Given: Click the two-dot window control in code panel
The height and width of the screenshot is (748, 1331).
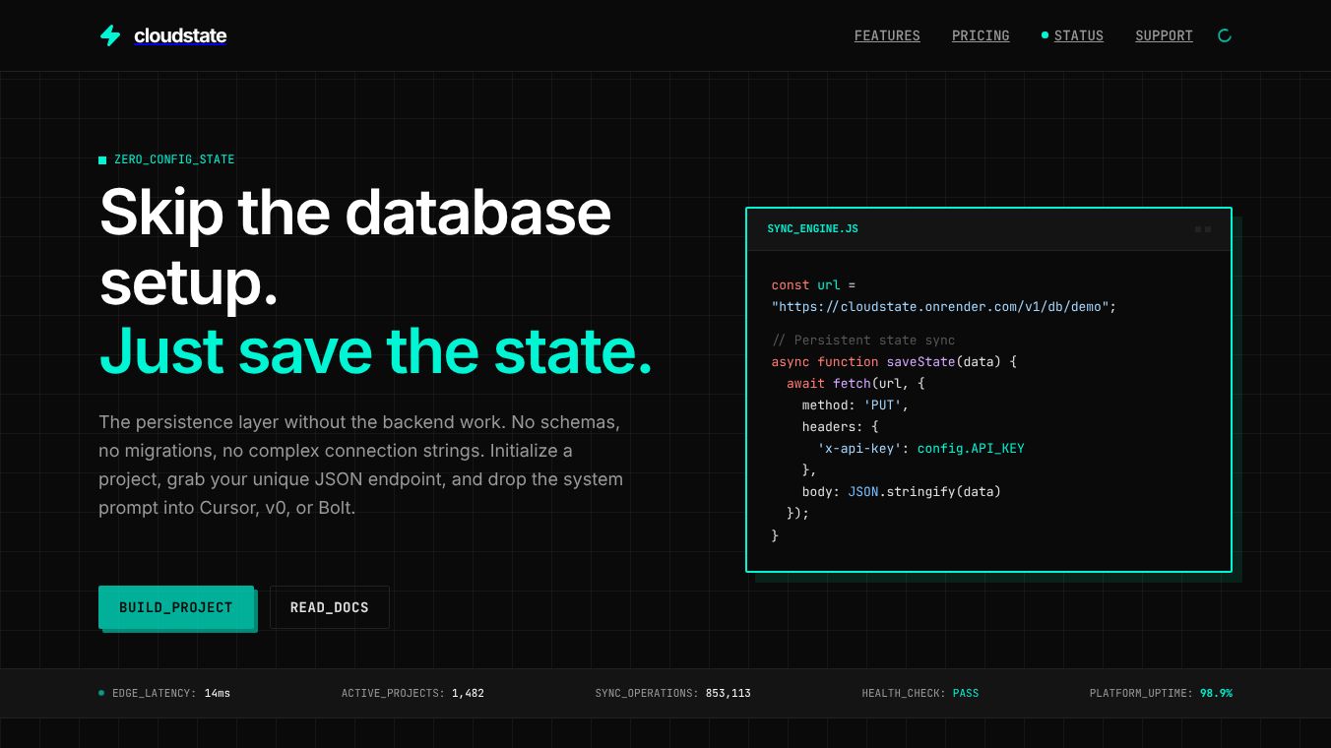Looking at the screenshot, I should [1203, 229].
